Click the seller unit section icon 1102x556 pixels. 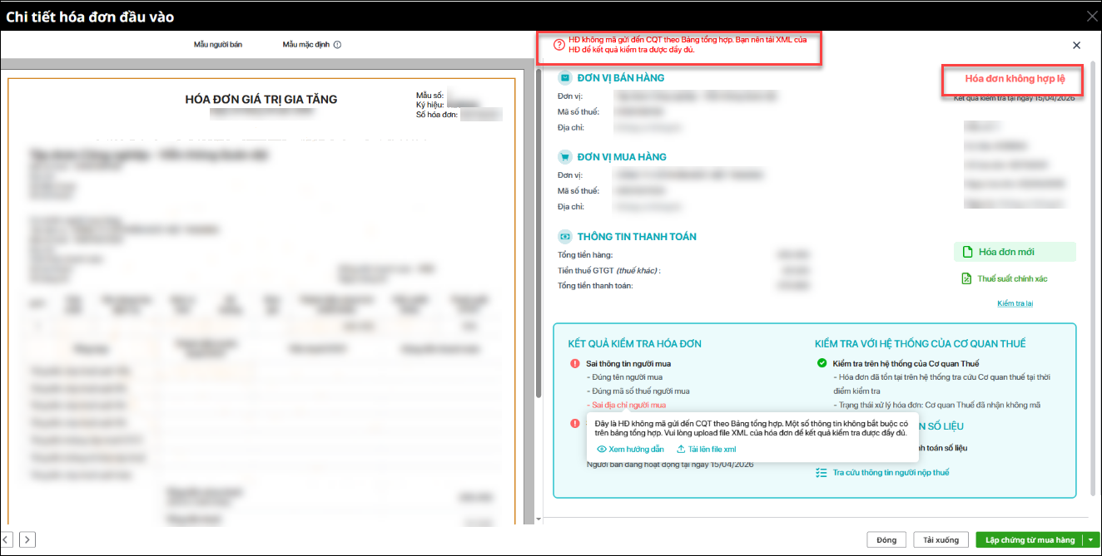click(x=565, y=78)
